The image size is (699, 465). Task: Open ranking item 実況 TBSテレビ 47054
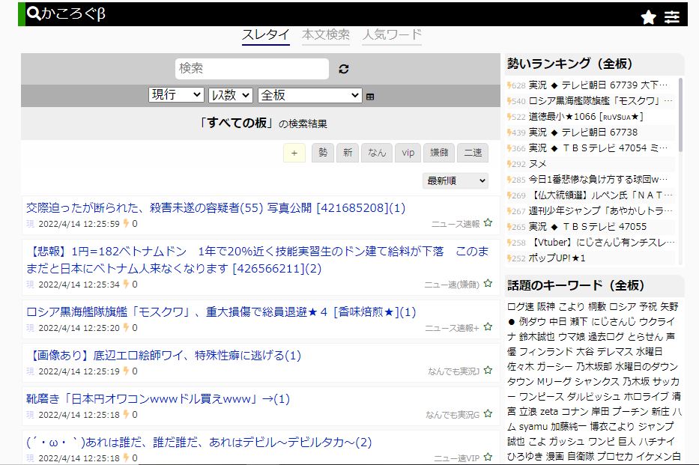point(599,148)
